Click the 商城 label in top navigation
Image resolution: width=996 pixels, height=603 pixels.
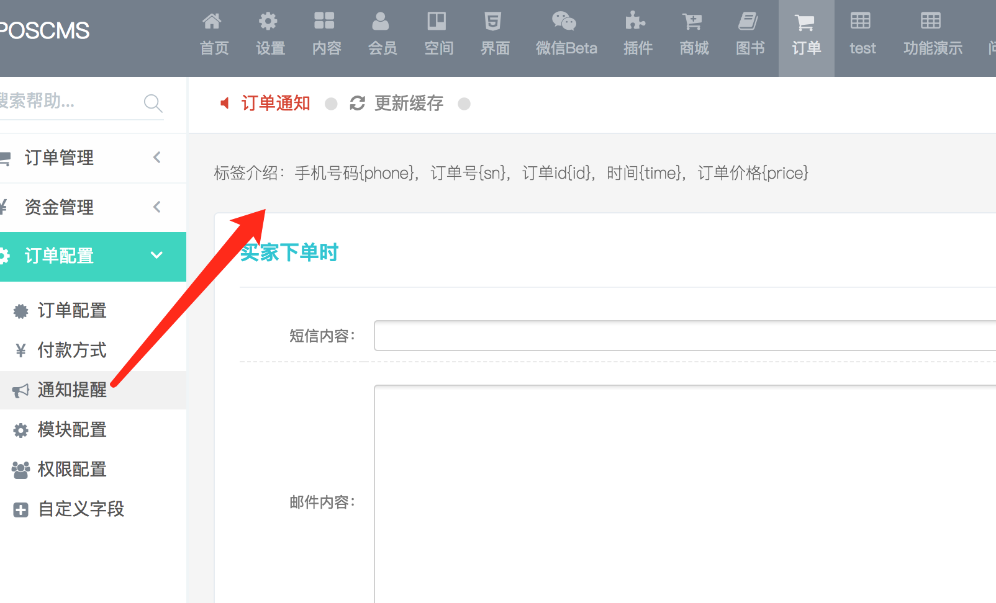click(x=694, y=48)
